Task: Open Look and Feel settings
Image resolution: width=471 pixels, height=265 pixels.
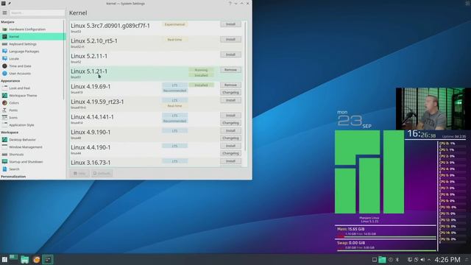Action: click(x=32, y=88)
